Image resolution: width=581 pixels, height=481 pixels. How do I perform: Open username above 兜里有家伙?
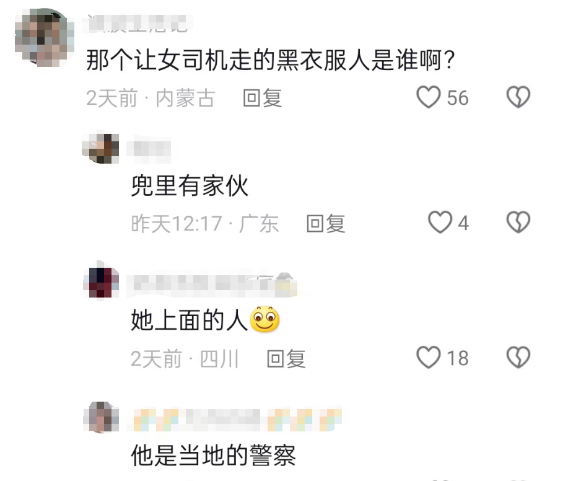tap(149, 149)
